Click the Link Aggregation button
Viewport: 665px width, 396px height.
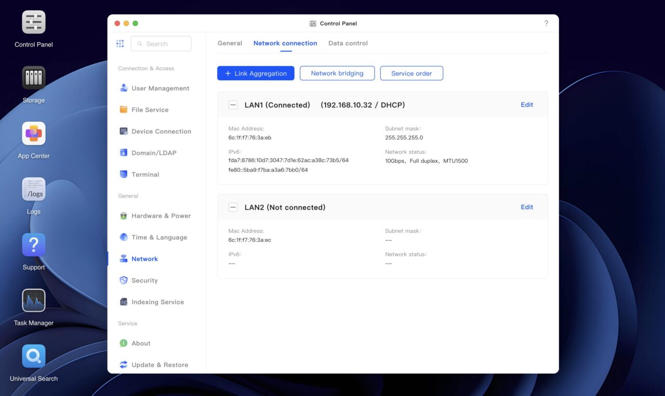tap(256, 74)
